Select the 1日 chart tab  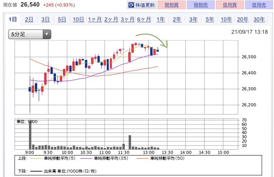point(12,19)
